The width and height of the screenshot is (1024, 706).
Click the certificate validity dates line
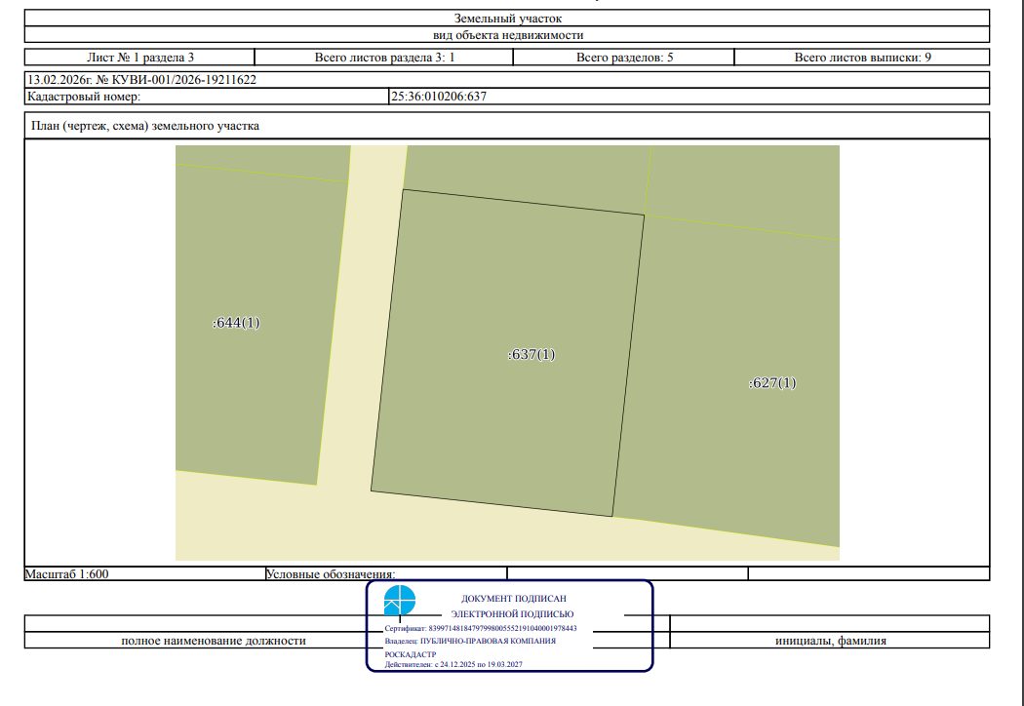pyautogui.click(x=453, y=665)
